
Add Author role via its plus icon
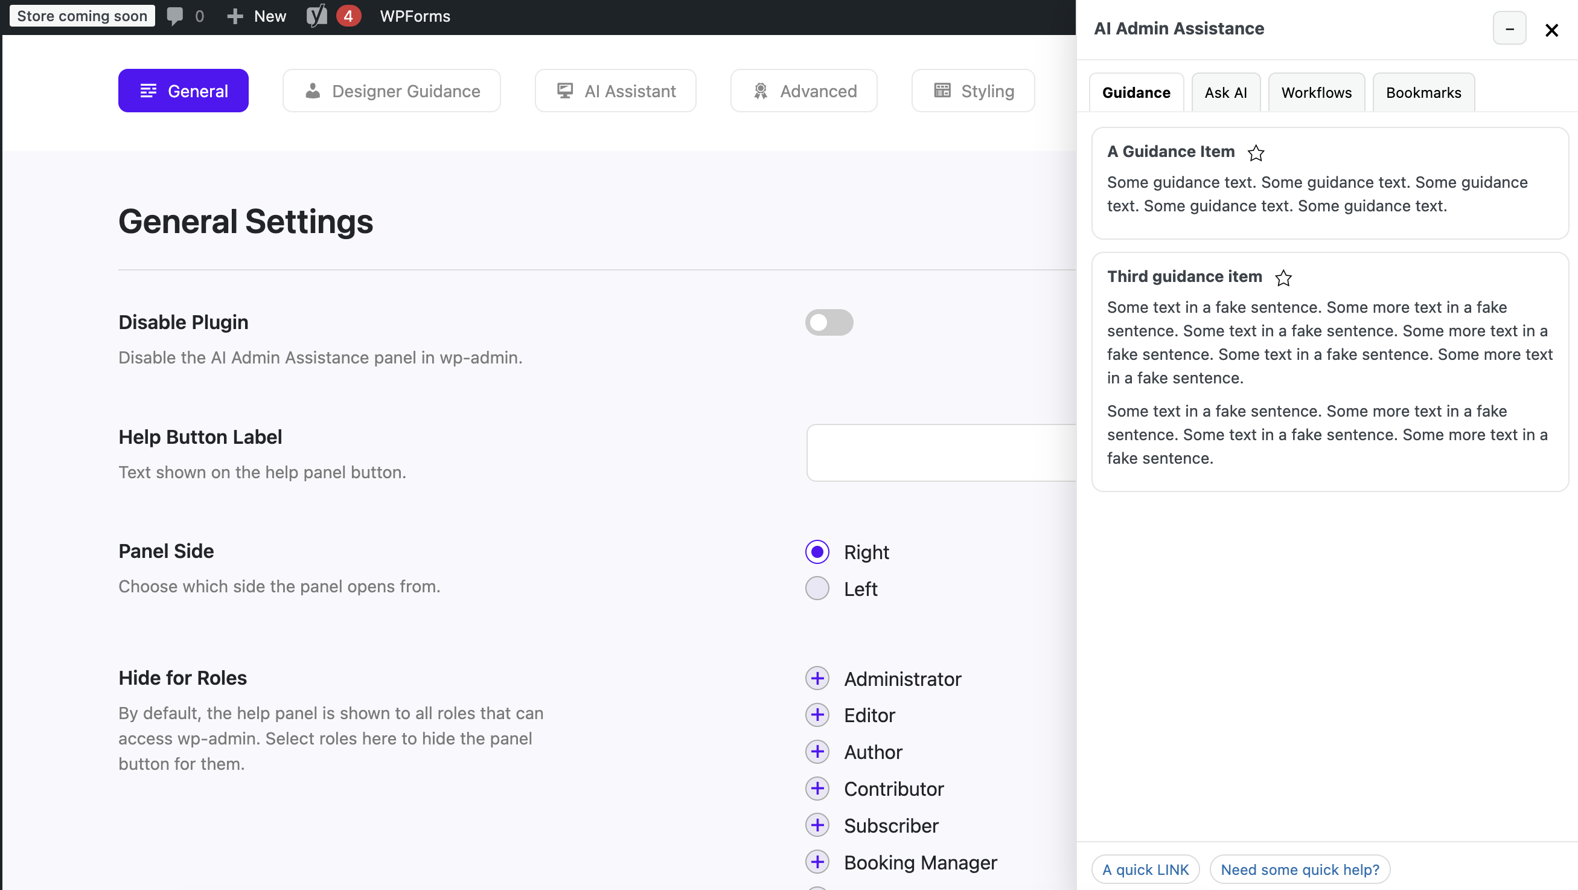point(817,752)
